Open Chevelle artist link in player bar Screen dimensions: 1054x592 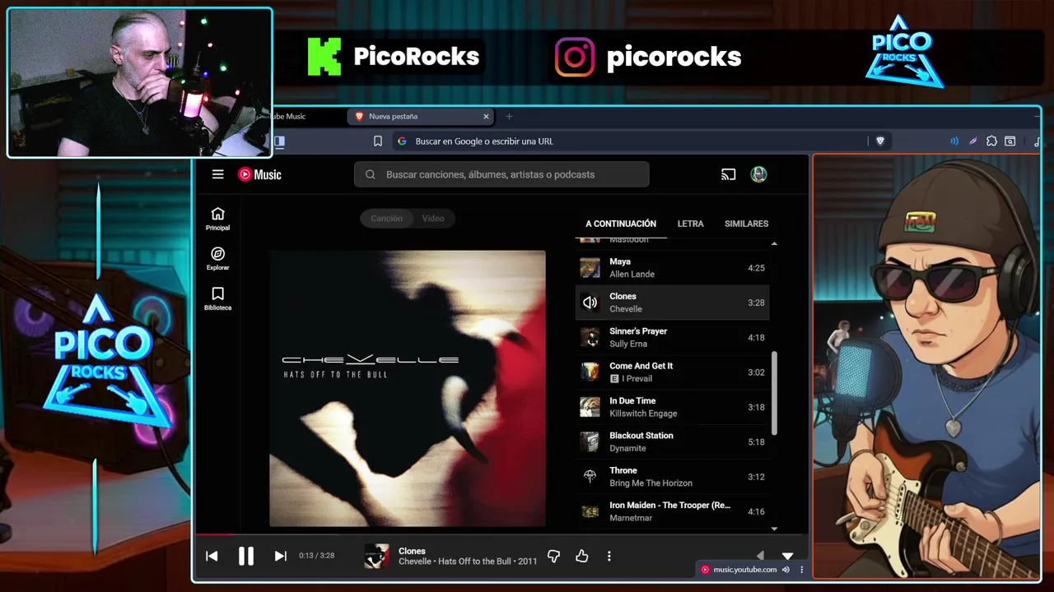415,562
